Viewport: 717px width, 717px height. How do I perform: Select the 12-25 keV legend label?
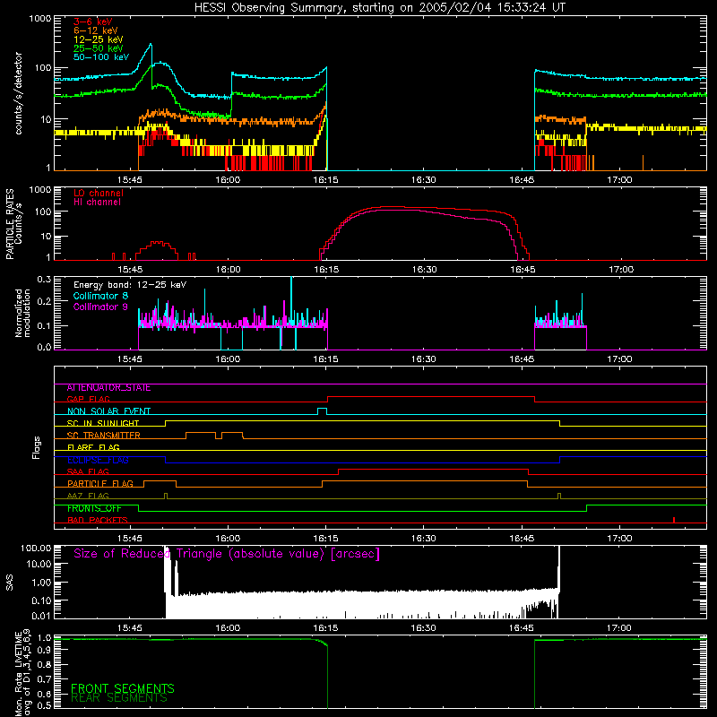coord(99,39)
